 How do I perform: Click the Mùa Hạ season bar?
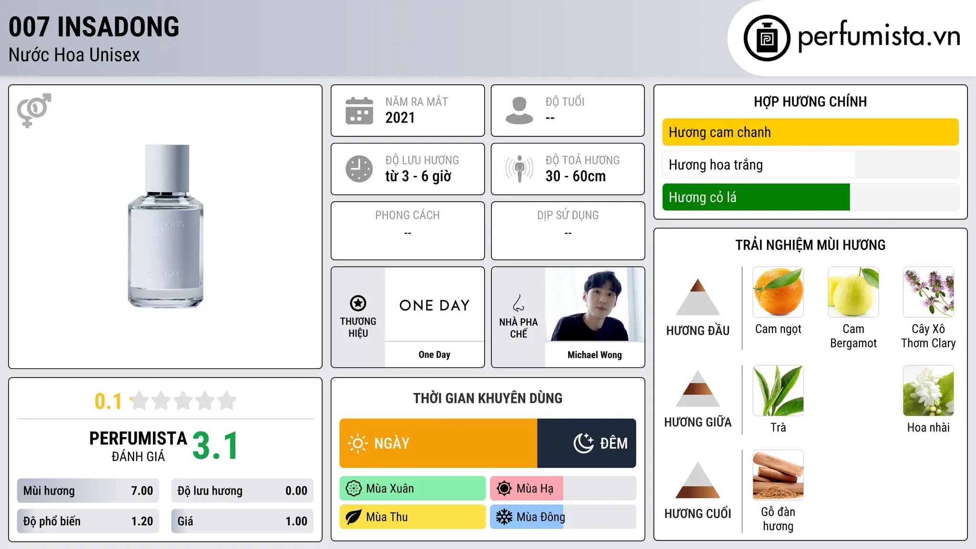[x=563, y=488]
